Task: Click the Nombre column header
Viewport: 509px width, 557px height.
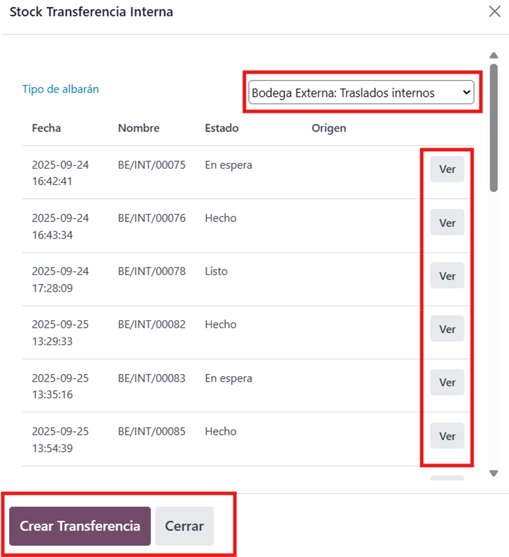Action: pos(139,128)
